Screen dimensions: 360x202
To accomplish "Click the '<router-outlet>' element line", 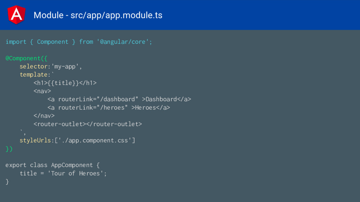I will [x=88, y=124].
